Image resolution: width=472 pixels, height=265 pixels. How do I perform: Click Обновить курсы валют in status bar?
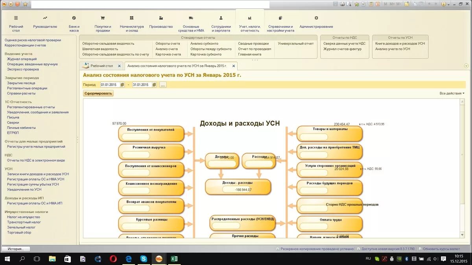coord(441,249)
